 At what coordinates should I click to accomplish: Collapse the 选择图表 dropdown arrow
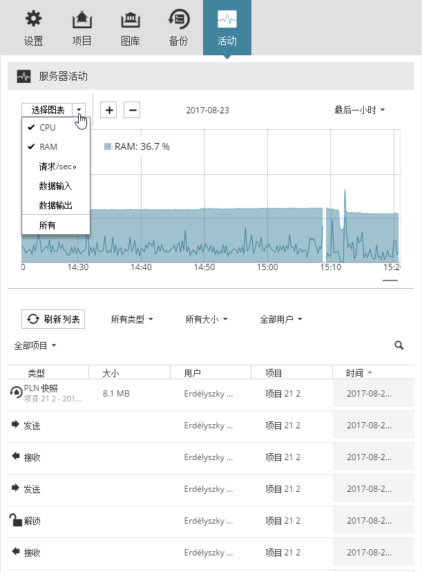[79, 110]
